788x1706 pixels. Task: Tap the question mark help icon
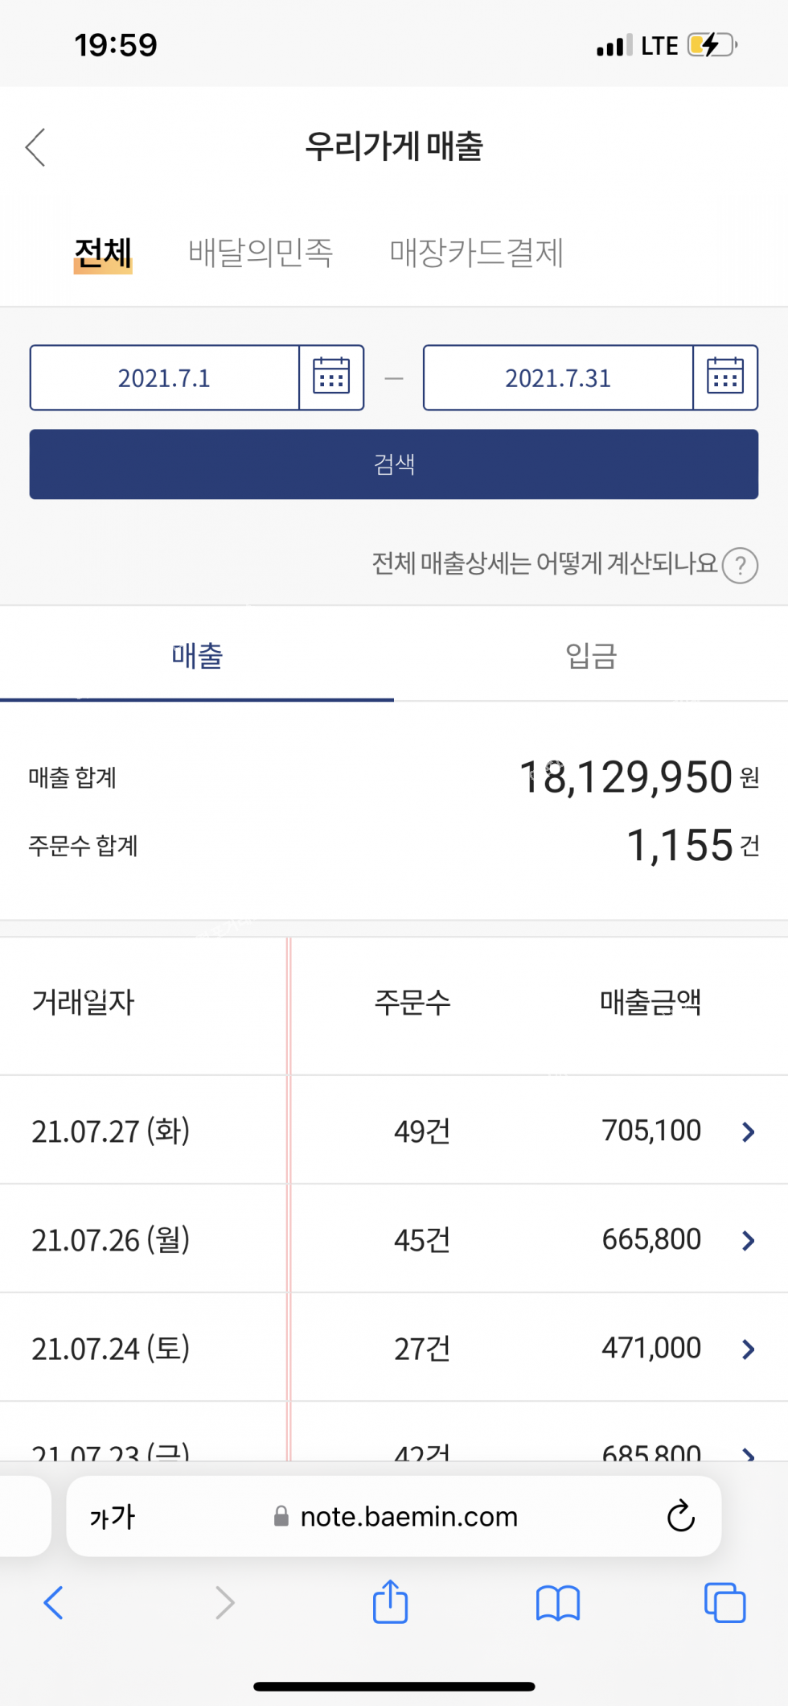click(x=740, y=565)
